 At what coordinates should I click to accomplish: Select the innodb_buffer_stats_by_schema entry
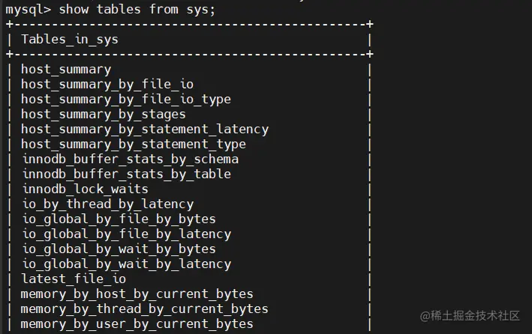[x=129, y=159]
